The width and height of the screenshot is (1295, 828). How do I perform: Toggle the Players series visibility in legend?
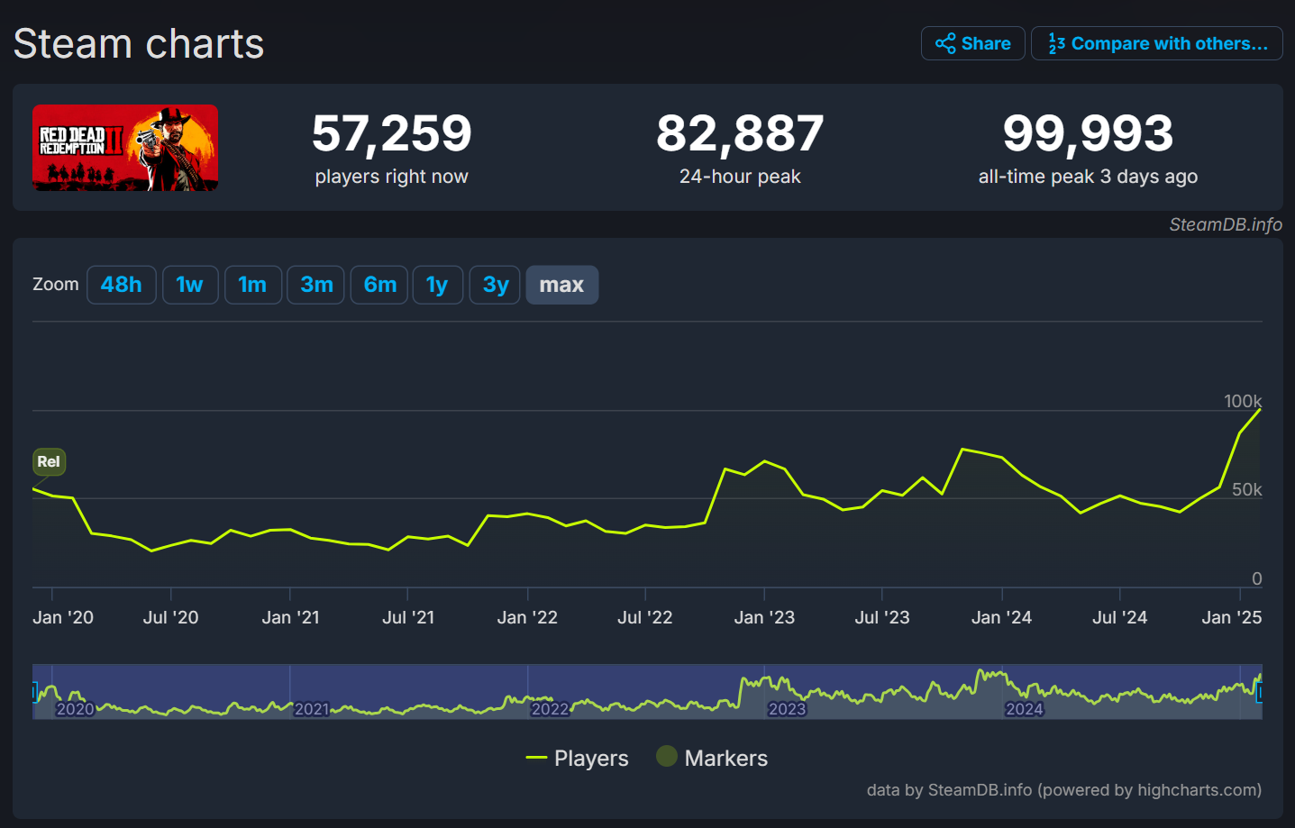pos(577,758)
